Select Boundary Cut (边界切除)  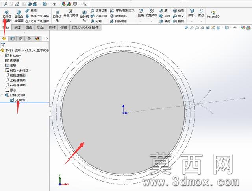click(x=99, y=16)
